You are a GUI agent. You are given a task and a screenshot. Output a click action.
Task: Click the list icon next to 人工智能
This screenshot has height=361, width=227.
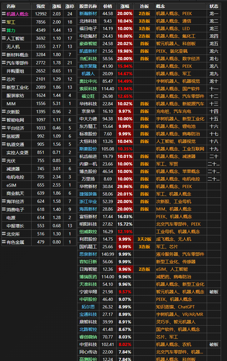click(x=4, y=38)
